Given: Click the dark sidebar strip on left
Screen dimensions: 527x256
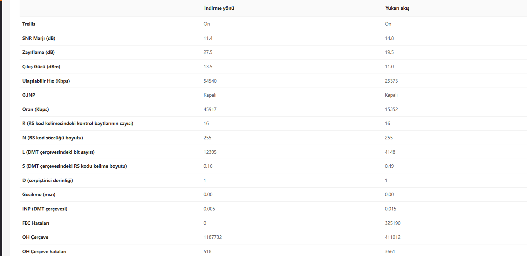Looking at the screenshot, I should coord(1,128).
